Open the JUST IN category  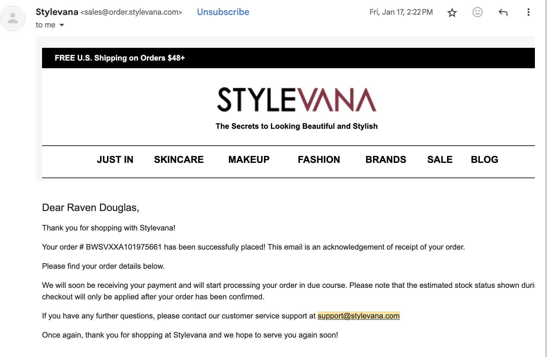[x=115, y=160]
